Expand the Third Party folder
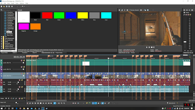Image resolution: width=195 pixels, height=110 pixels. [1, 43]
